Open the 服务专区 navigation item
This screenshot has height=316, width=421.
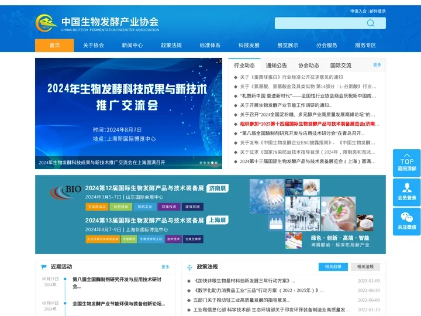[x=365, y=46]
